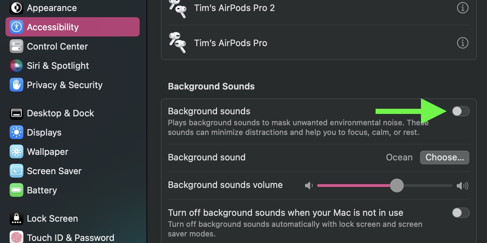This screenshot has width=487, height=243.
Task: Open Siri & Spotlight settings icon
Action: [17, 65]
